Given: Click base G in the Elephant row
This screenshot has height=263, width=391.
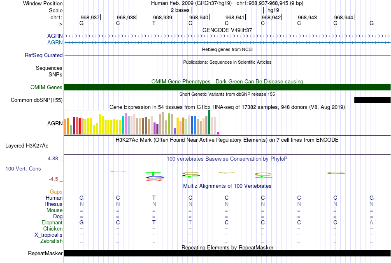Looking at the screenshot, I should [81, 223].
